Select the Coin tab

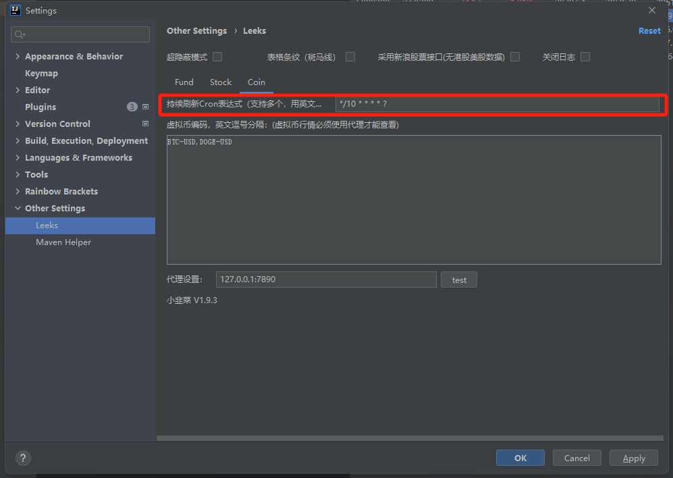[x=257, y=82]
